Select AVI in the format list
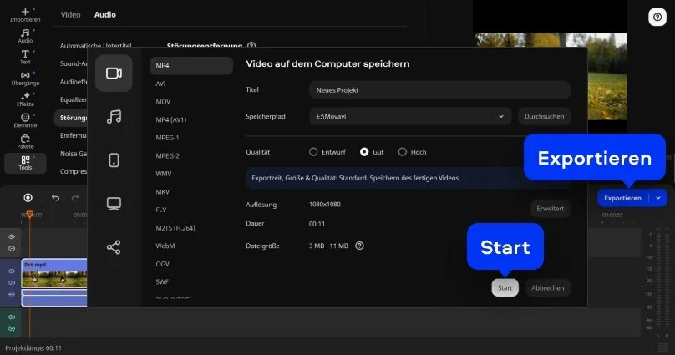Viewport: 675px width, 355px height. coord(160,84)
